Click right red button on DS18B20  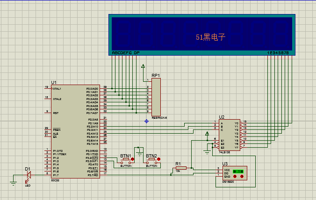pos(242,177)
